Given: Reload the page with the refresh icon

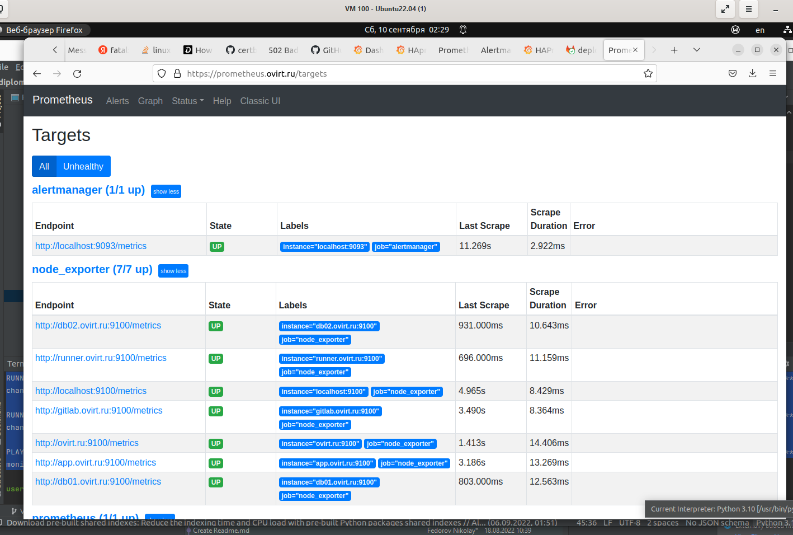Looking at the screenshot, I should coord(77,73).
